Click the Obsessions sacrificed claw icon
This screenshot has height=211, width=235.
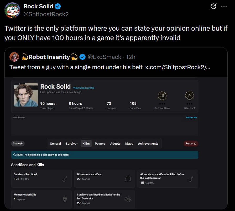point(128,179)
